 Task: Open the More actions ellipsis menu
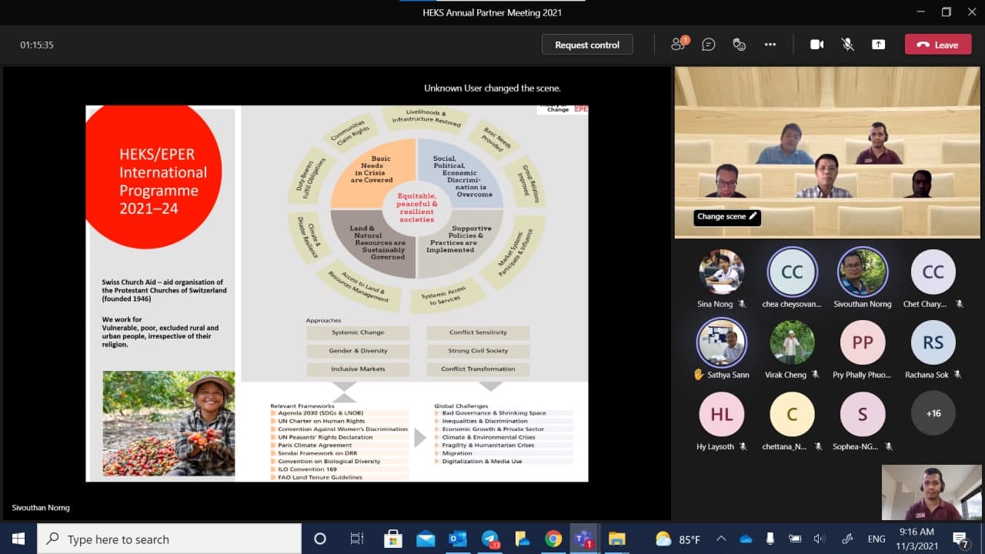(770, 45)
